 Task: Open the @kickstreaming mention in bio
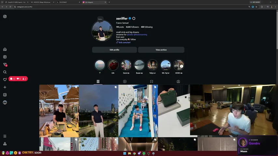140,35
